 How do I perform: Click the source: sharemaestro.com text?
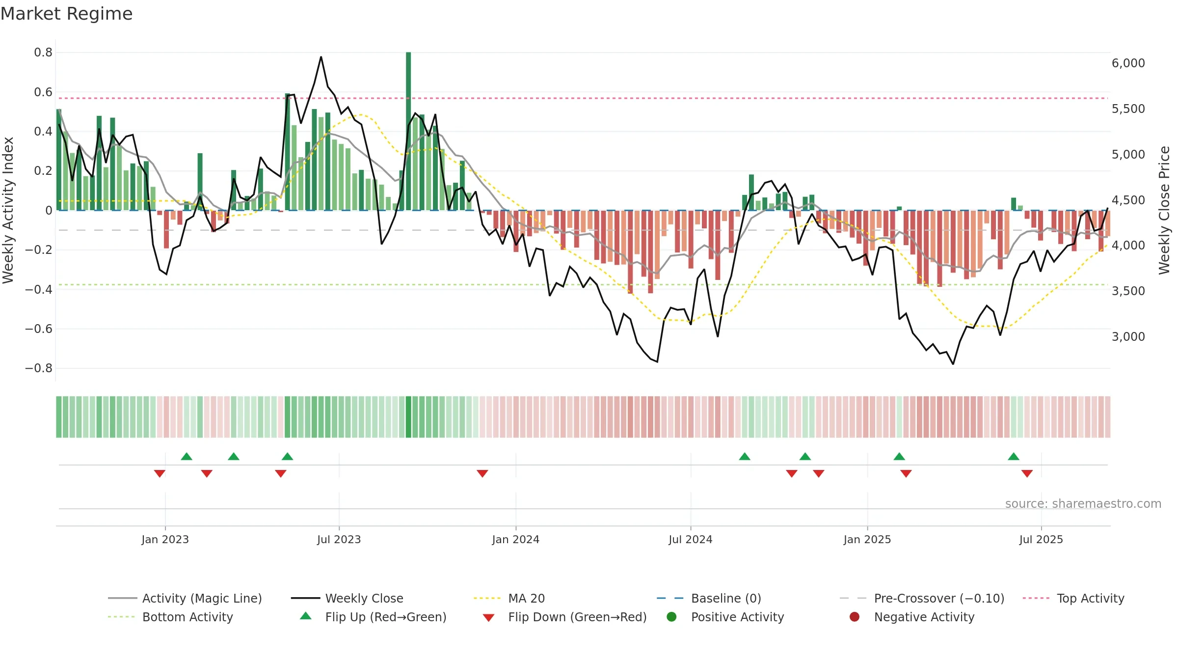pos(1083,504)
